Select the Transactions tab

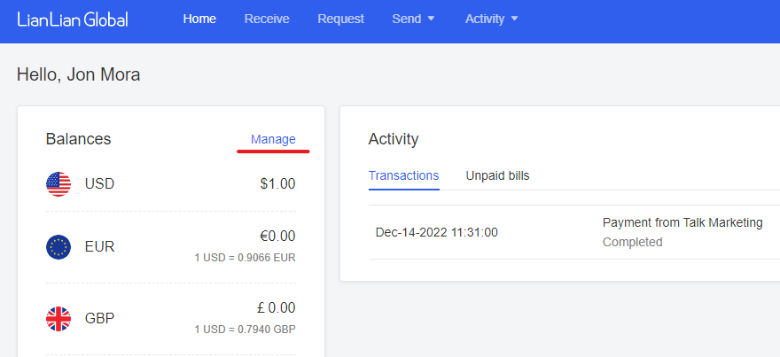click(x=404, y=175)
